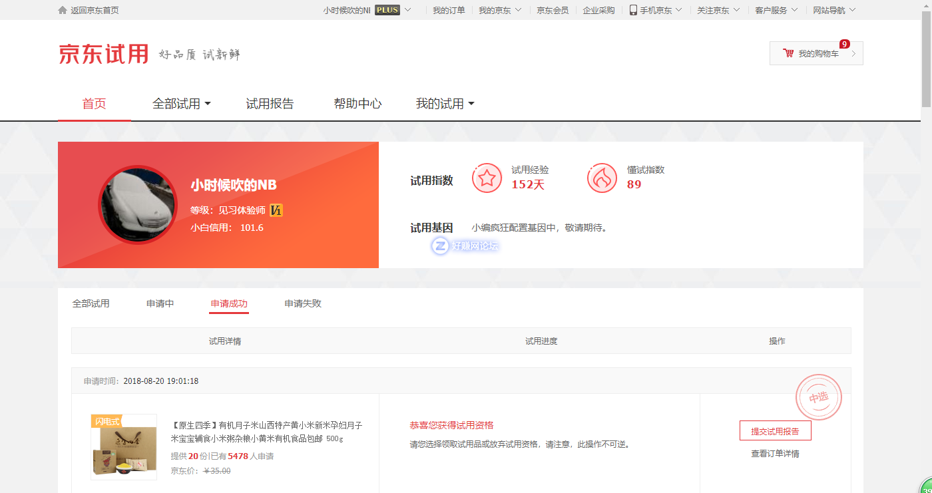932x493 pixels.
Task: Expand the 客户服务 dropdown
Action: click(x=776, y=10)
